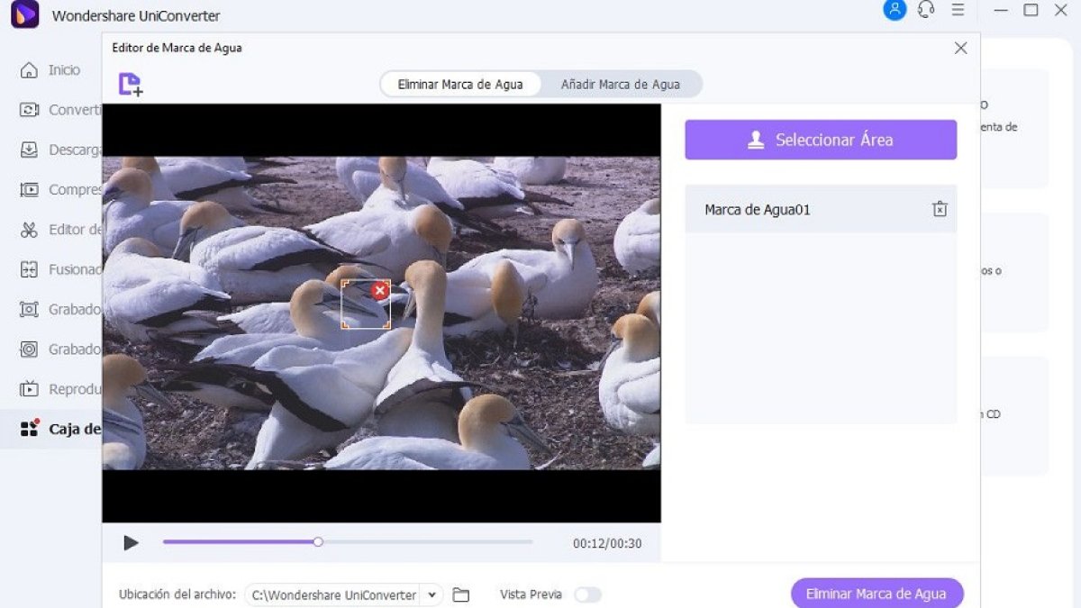This screenshot has width=1081, height=608.
Task: Click the orange watermark selection box
Action: tap(366, 304)
